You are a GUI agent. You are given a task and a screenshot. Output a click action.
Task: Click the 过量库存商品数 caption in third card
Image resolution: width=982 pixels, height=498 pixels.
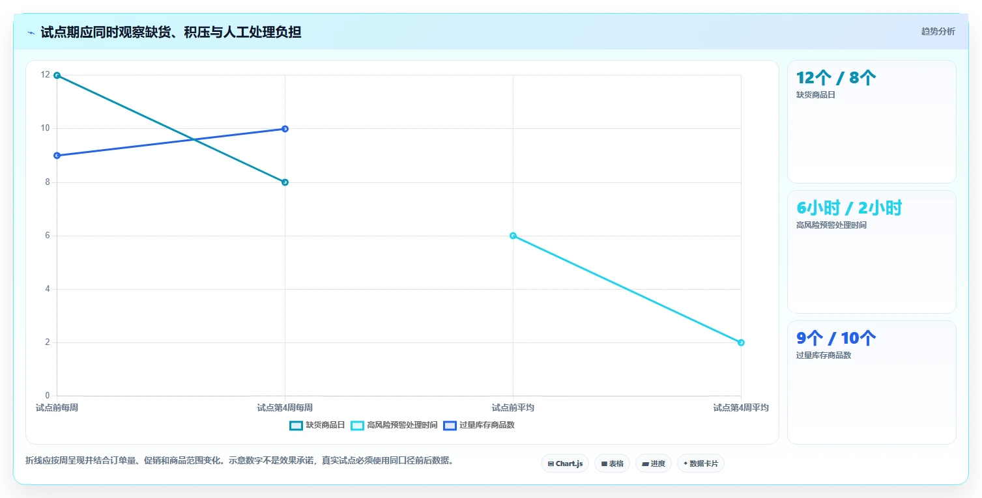pos(824,355)
